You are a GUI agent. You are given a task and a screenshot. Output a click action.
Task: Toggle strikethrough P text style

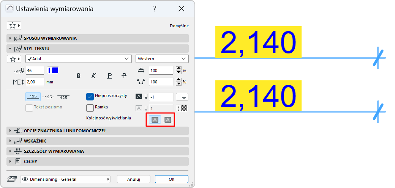pyautogui.click(x=124, y=76)
